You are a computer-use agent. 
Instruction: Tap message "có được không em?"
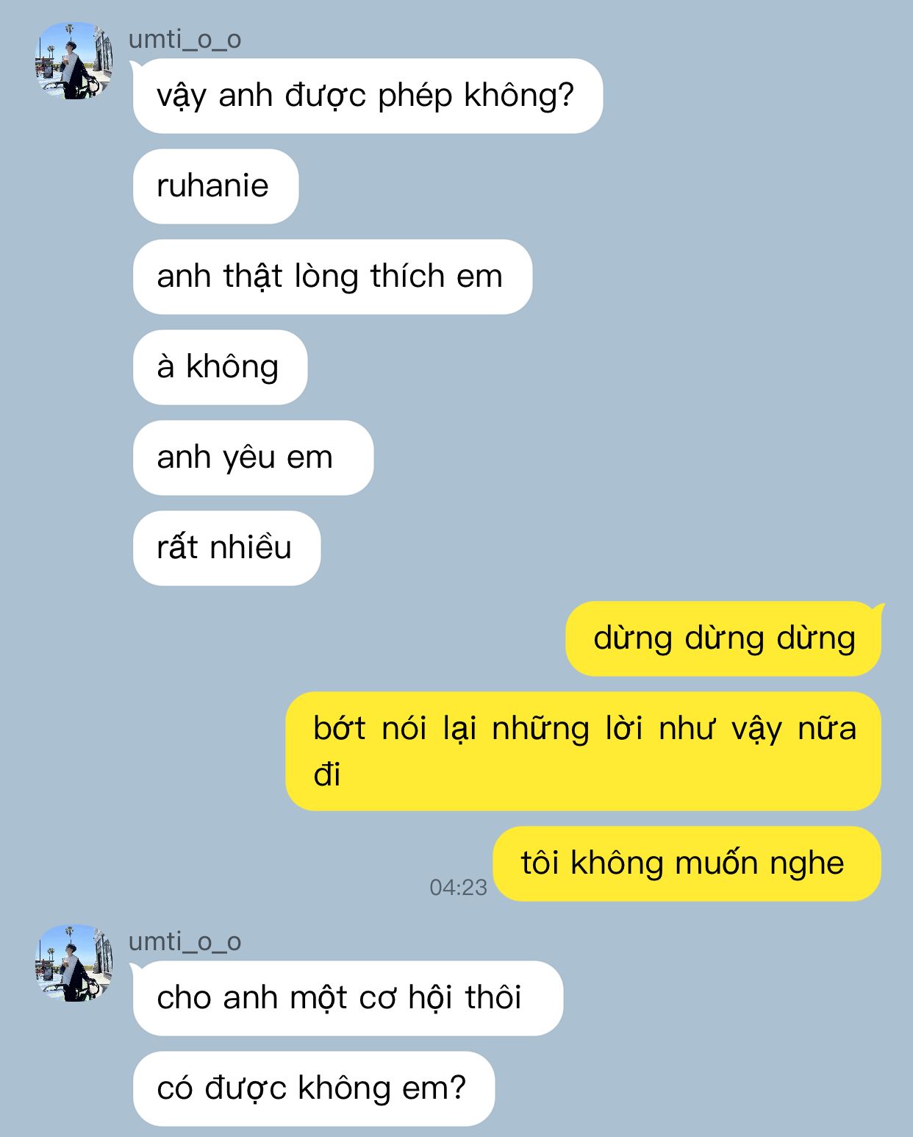(x=314, y=1088)
